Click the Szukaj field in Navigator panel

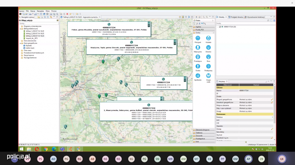point(38,24)
